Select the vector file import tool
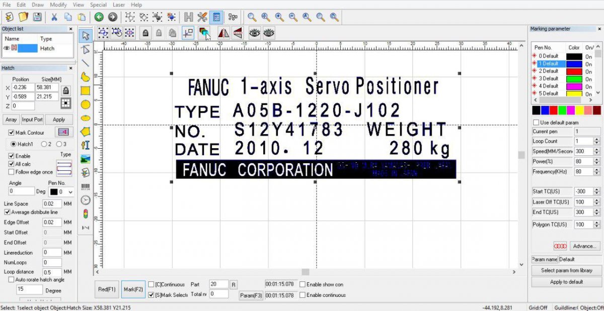The height and width of the screenshot is (311, 604). click(x=86, y=173)
